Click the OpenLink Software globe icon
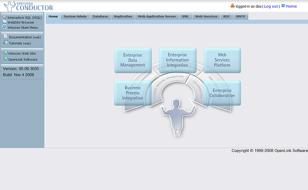This screenshot has height=190, width=308. point(5,59)
